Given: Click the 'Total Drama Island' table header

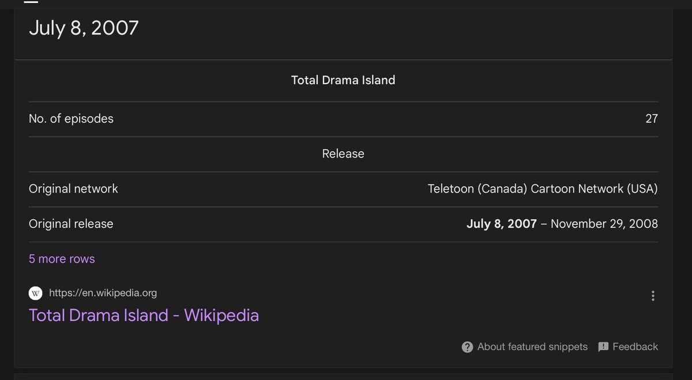Looking at the screenshot, I should coord(343,80).
